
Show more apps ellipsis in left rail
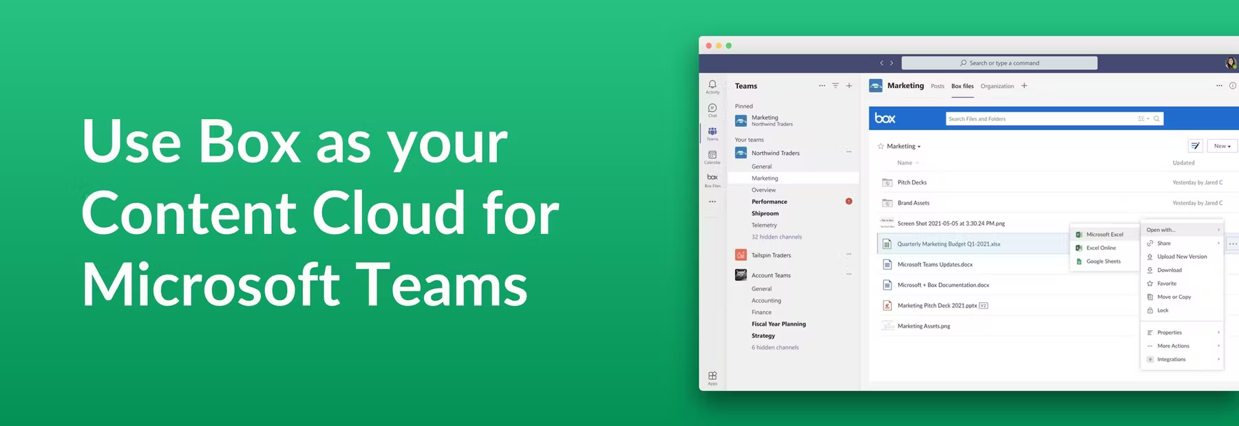click(712, 202)
